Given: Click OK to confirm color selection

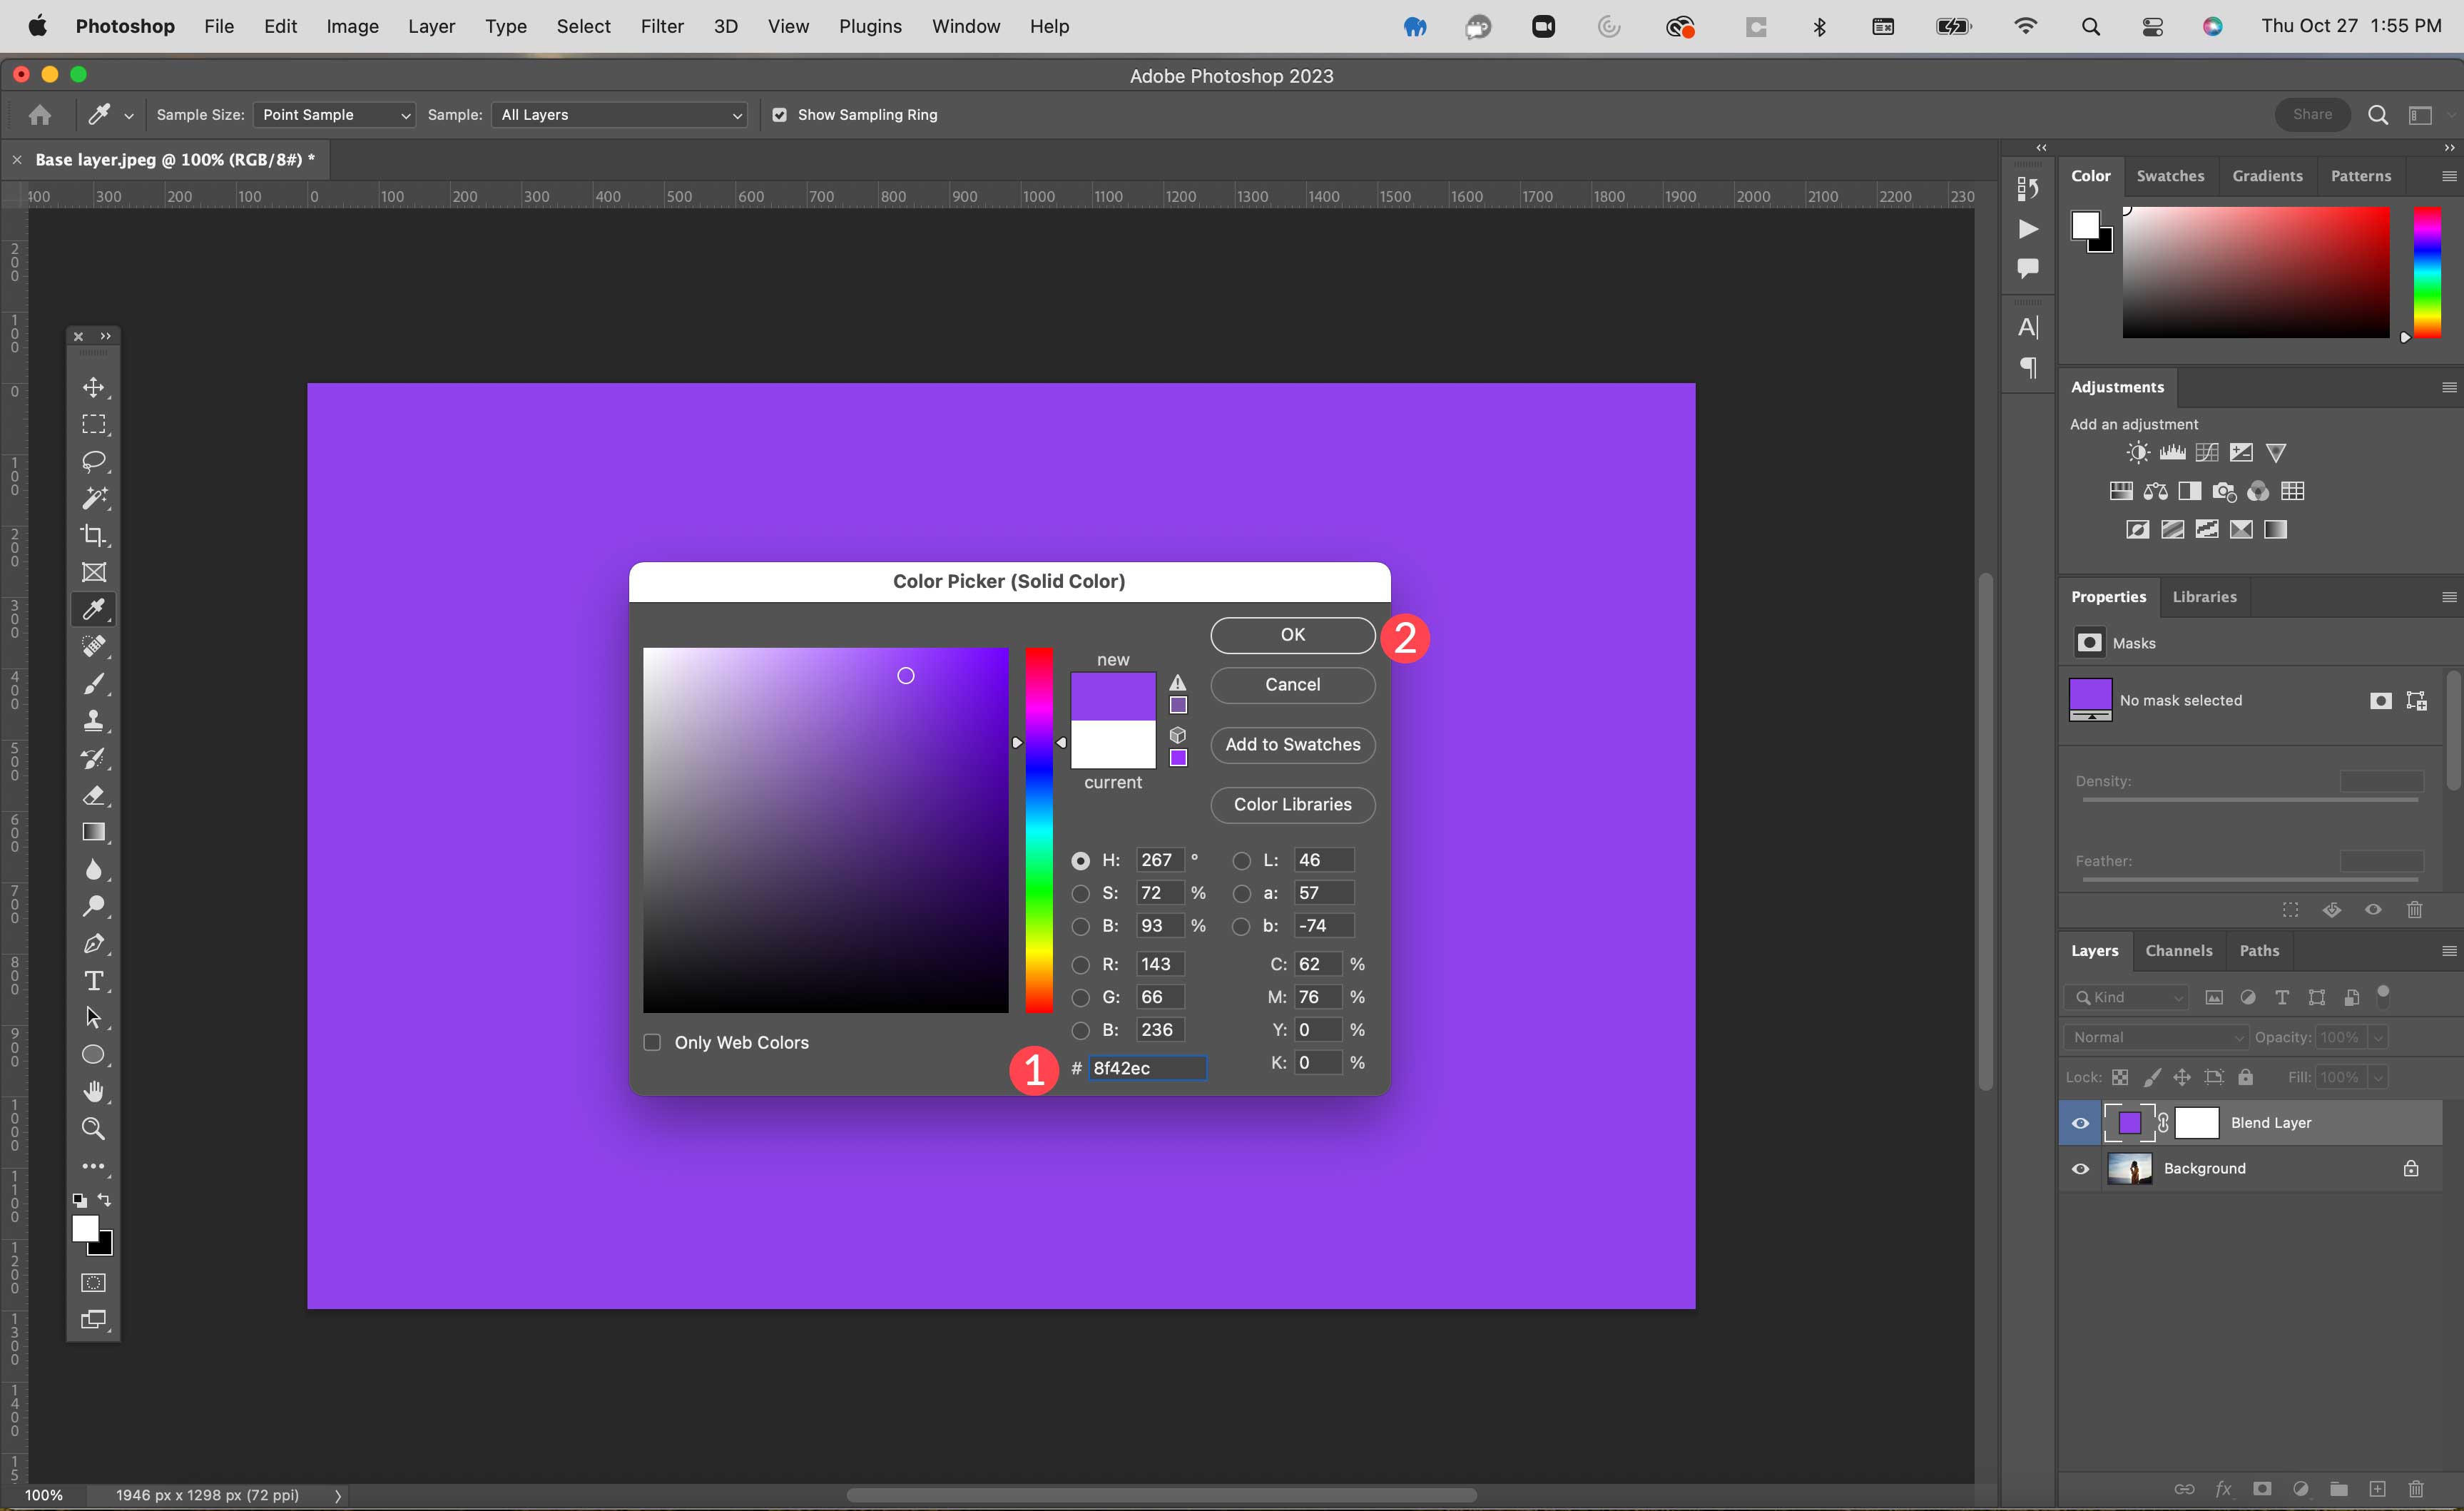Looking at the screenshot, I should click(x=1292, y=634).
